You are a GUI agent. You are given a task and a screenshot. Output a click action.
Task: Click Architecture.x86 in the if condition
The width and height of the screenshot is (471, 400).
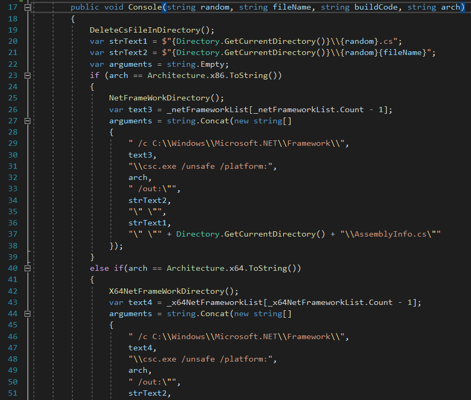(x=186, y=76)
